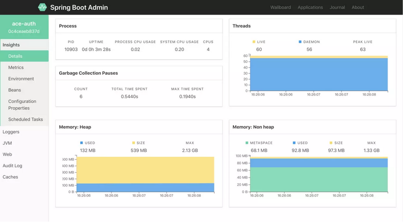Click the heap size value 539 MB
Image resolution: width=403 pixels, height=223 pixels.
139,150
